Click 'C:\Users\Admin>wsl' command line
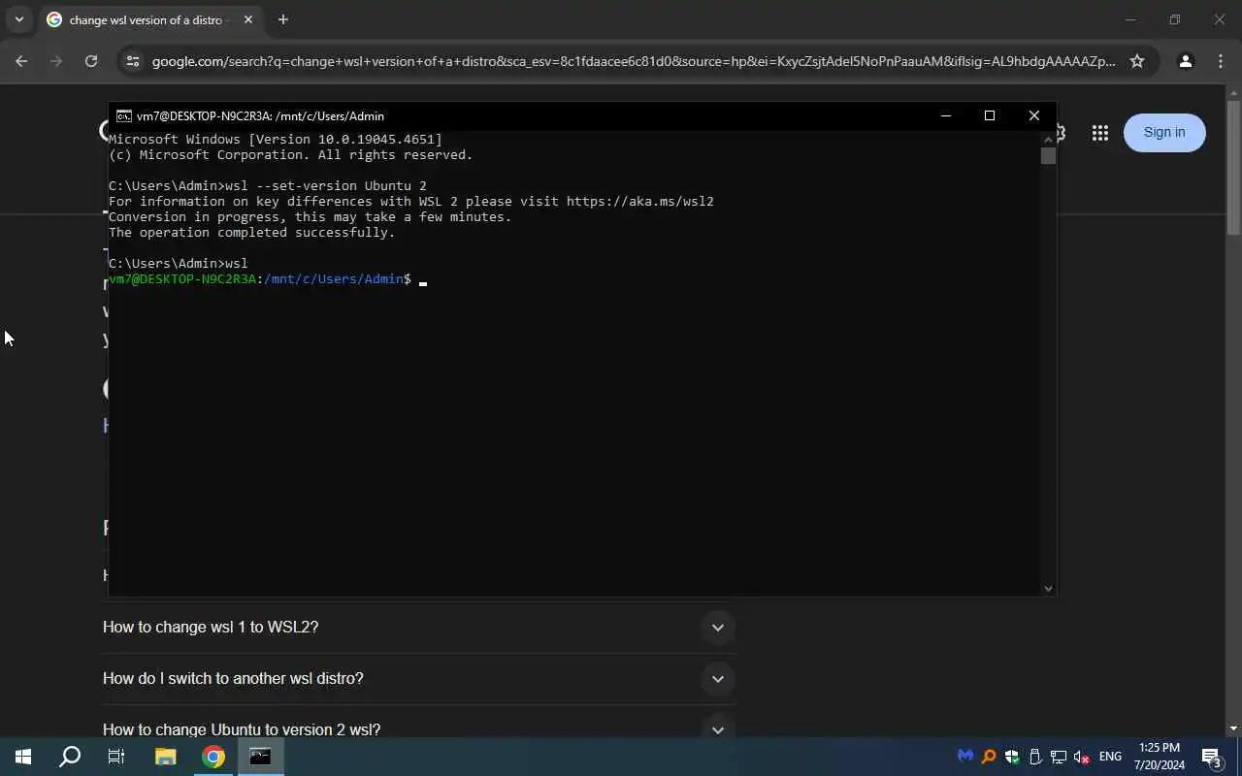Image resolution: width=1242 pixels, height=776 pixels. tap(179, 264)
